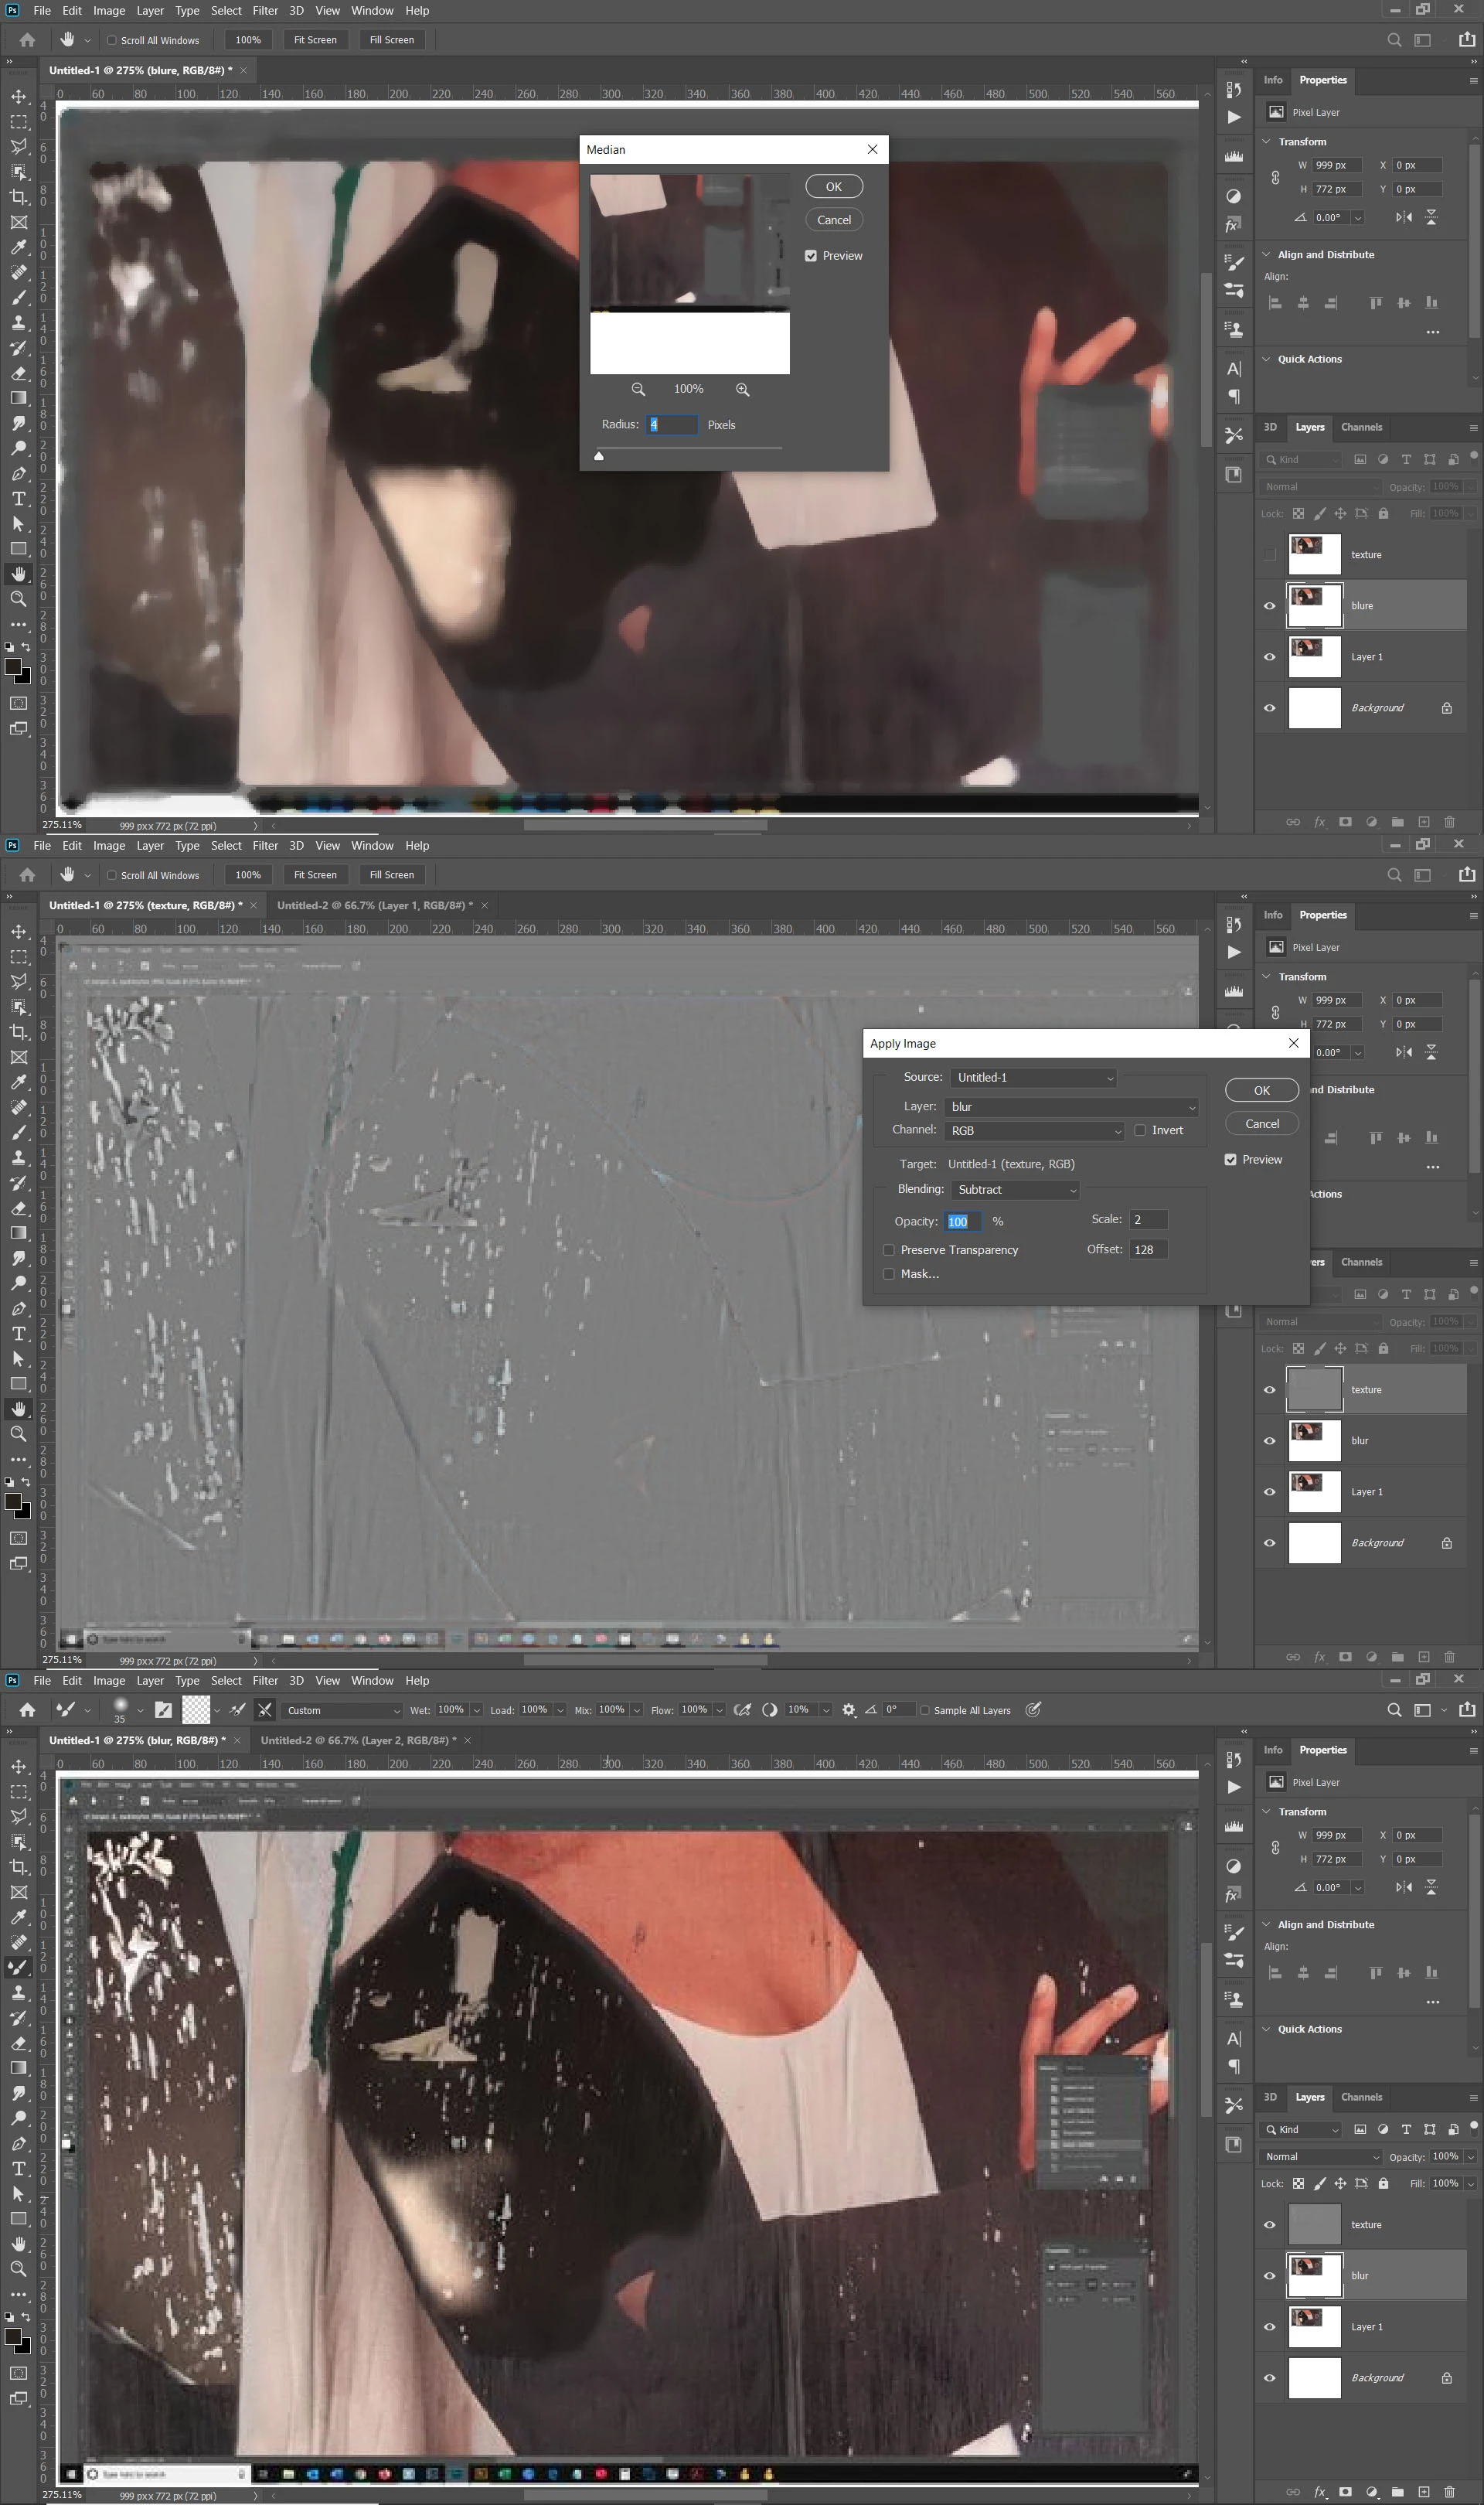Check the Invert checkbox in Apply Image
Screen dimensions: 1484x2505
click(1140, 1130)
